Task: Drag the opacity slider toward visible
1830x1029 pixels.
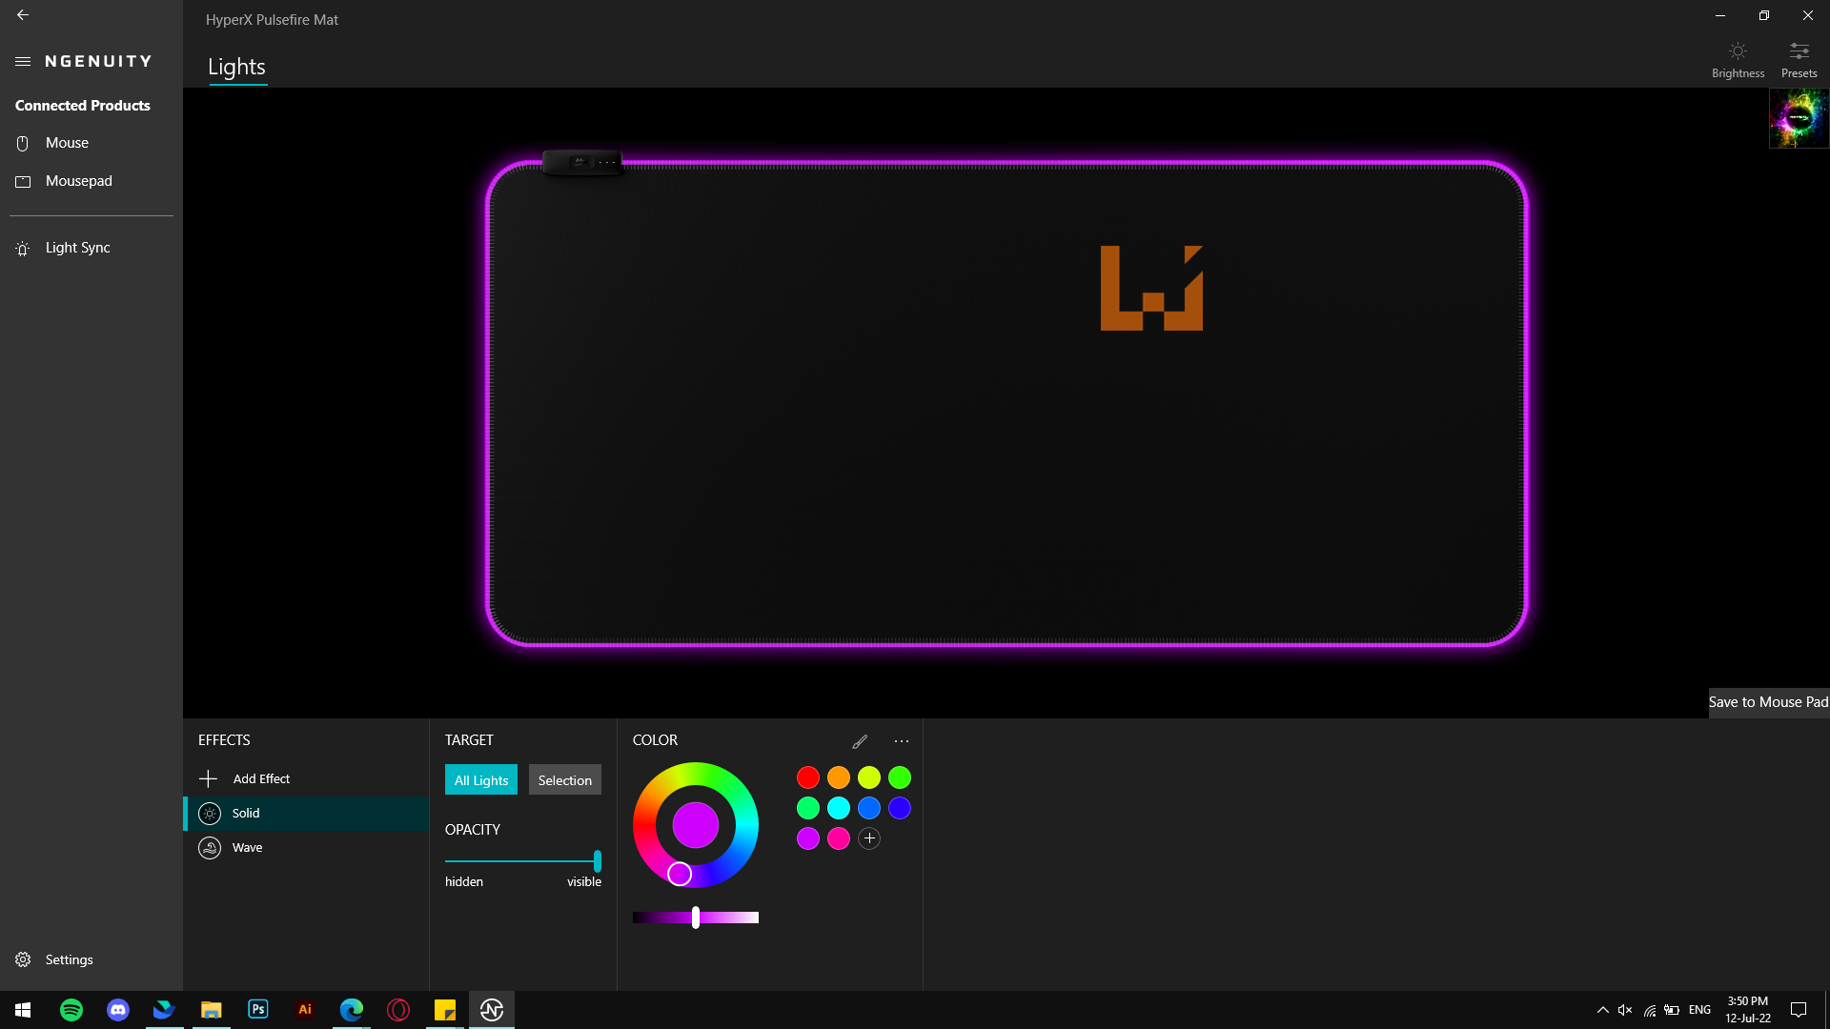Action: click(x=599, y=860)
